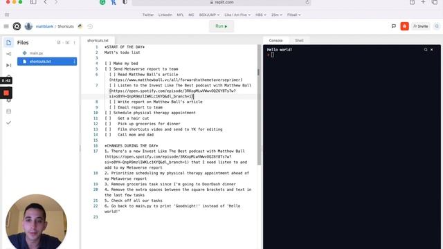
Task: Click the Replit spiral logo
Action: 17,26
